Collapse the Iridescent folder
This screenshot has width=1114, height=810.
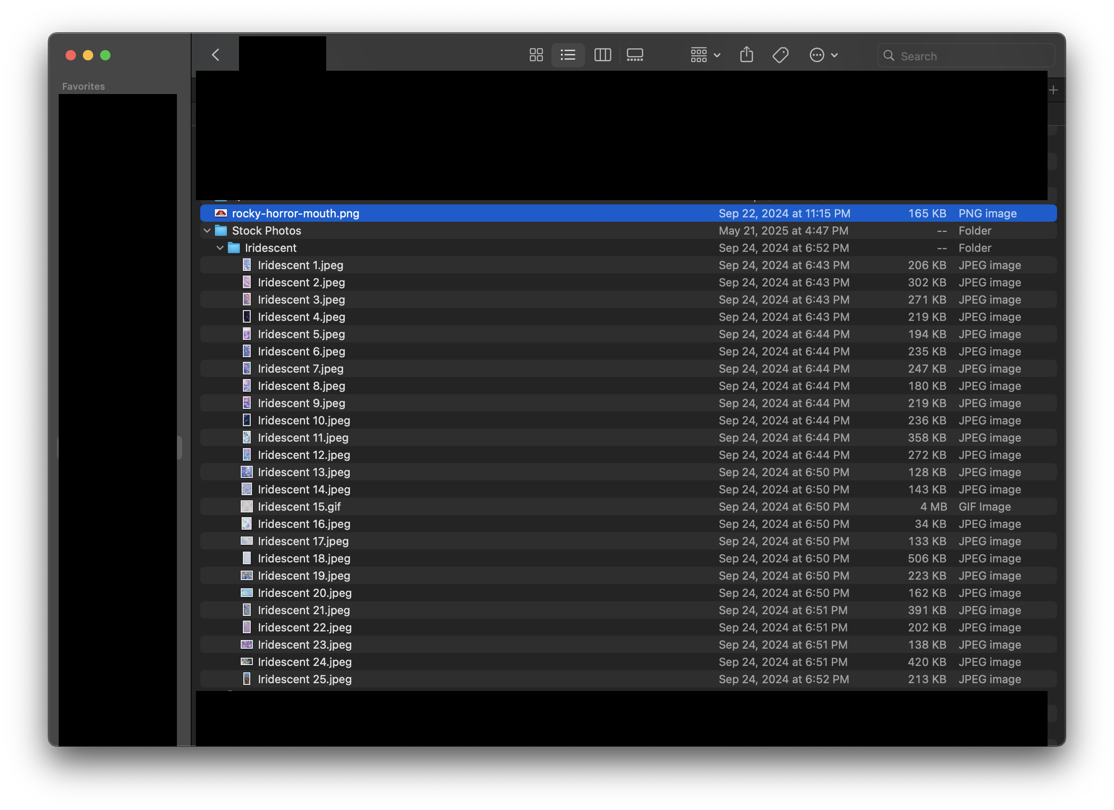(220, 248)
